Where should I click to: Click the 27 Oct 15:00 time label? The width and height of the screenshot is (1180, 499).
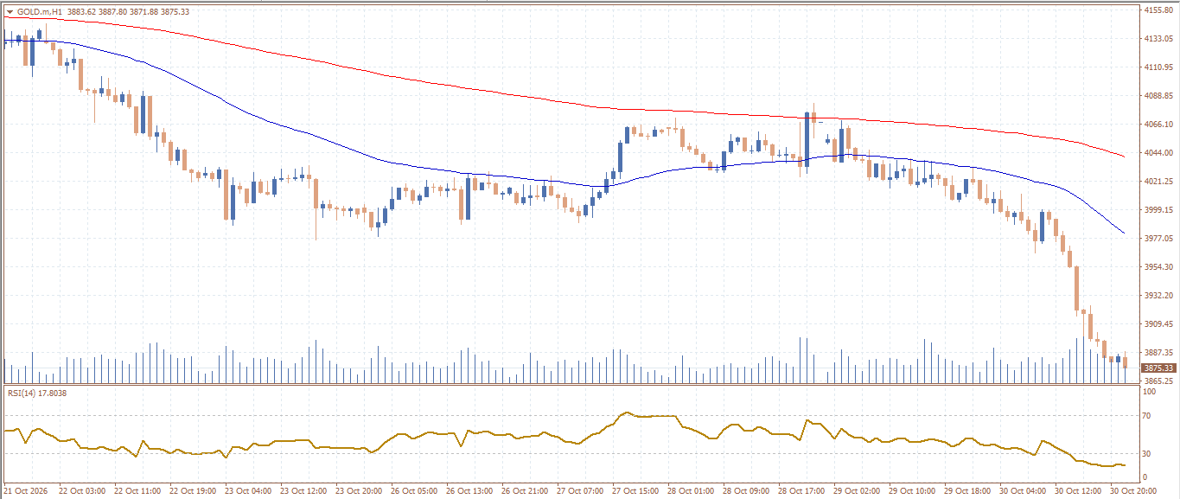(635, 491)
